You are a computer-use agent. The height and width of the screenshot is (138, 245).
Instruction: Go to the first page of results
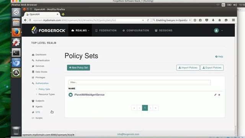pyautogui.click(x=134, y=108)
